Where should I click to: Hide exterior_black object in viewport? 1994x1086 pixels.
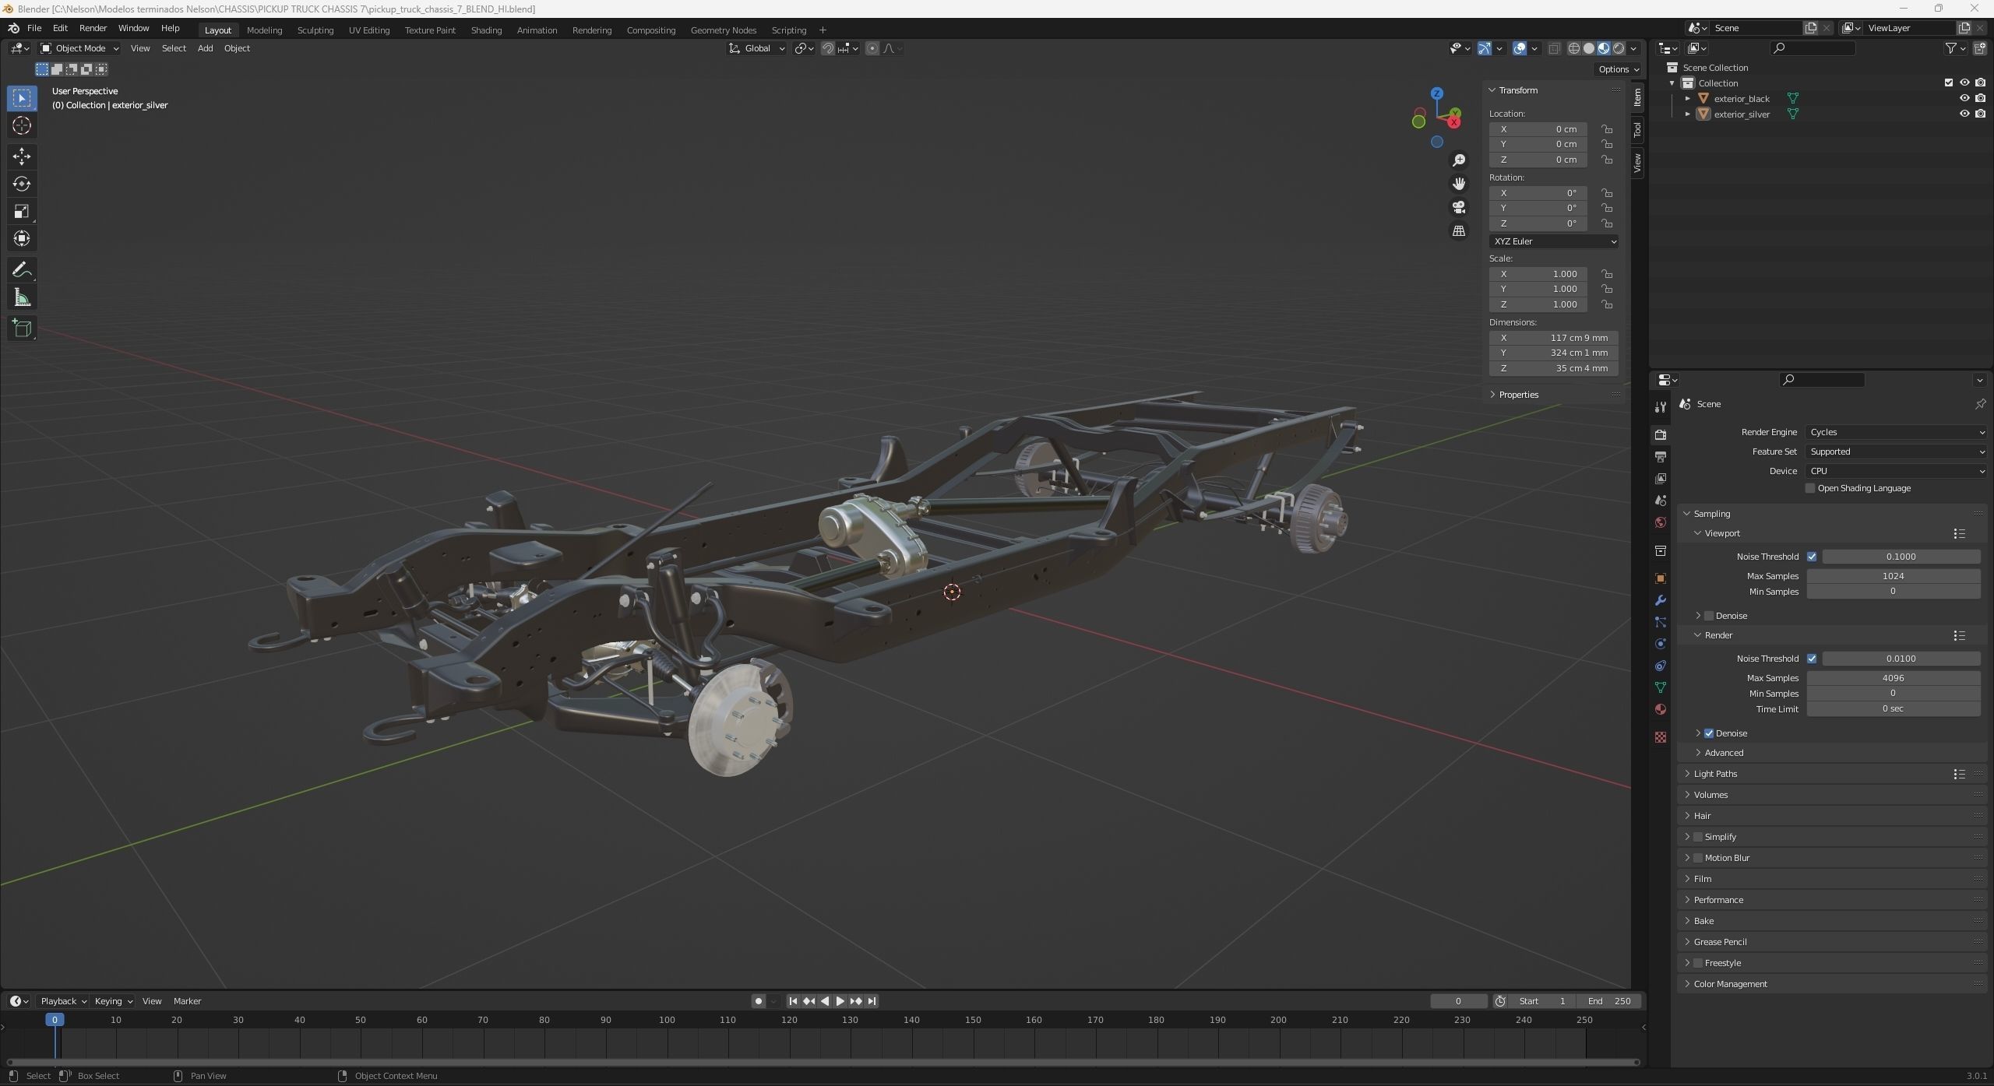[x=1964, y=98]
